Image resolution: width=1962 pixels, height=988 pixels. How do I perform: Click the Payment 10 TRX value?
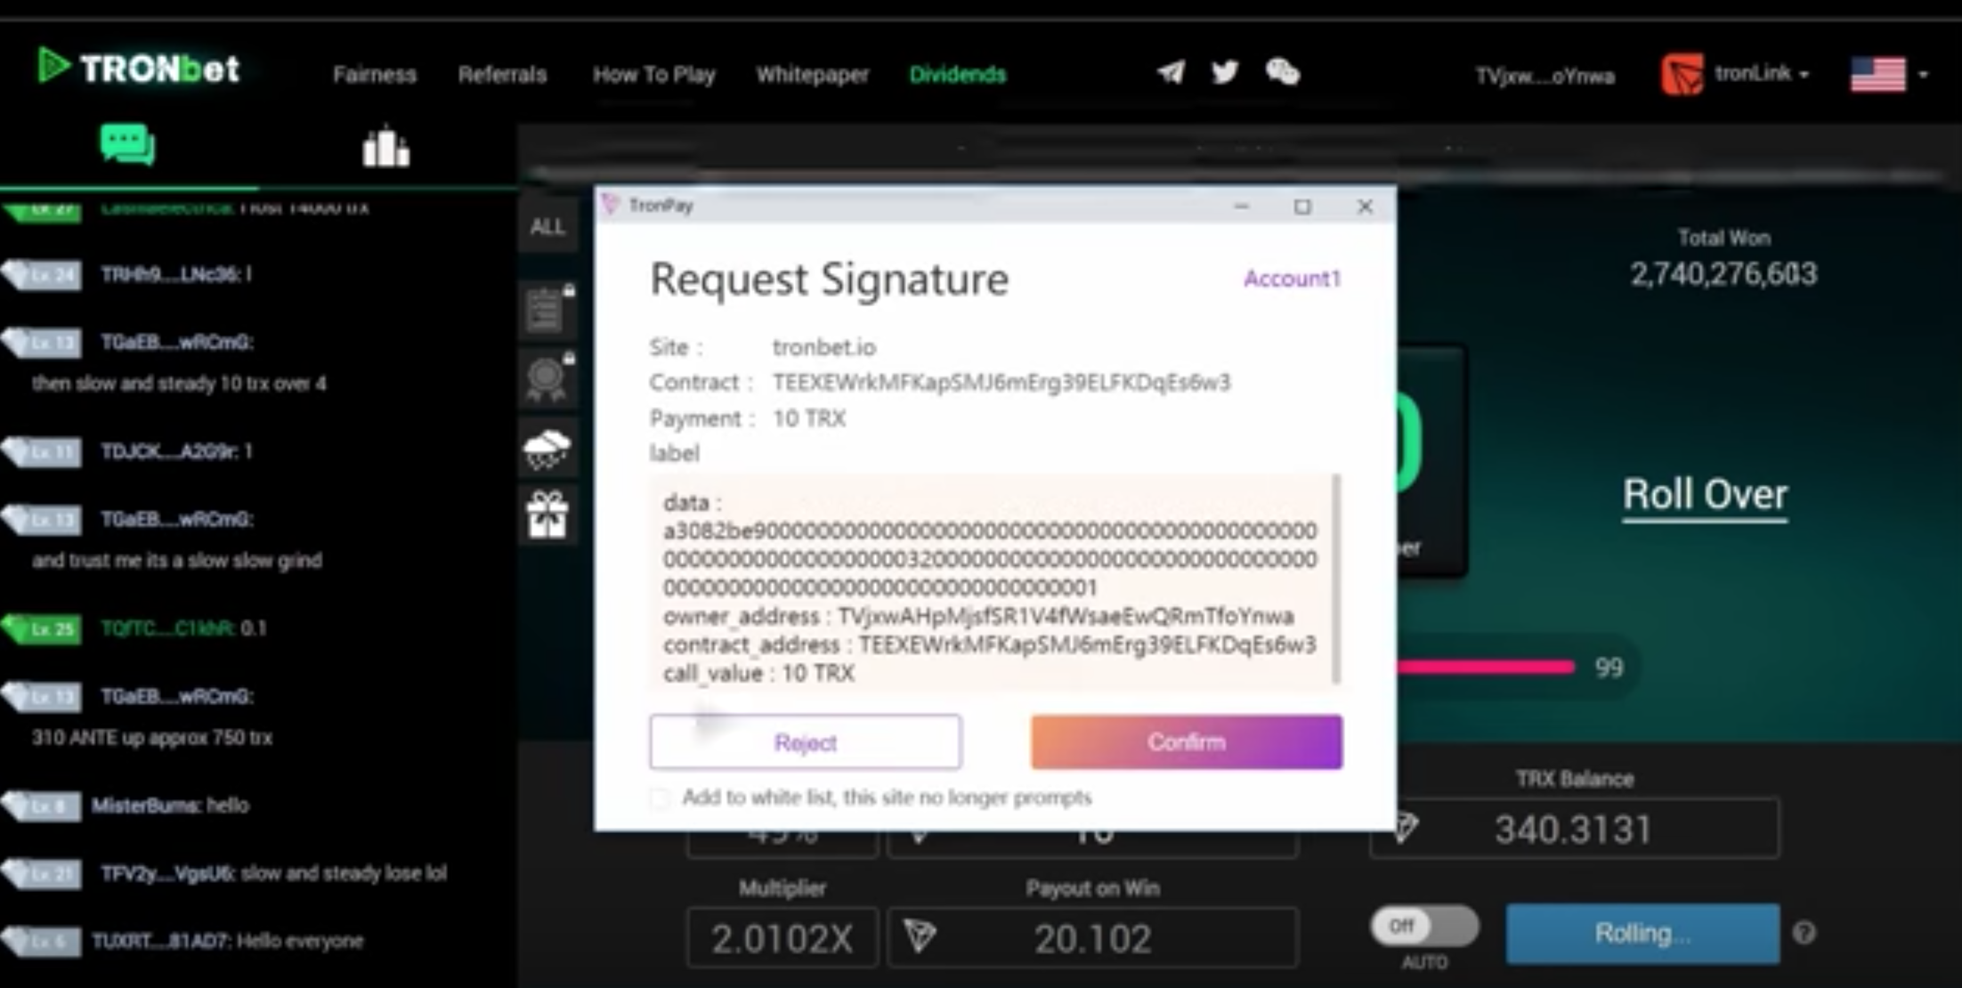tap(808, 418)
